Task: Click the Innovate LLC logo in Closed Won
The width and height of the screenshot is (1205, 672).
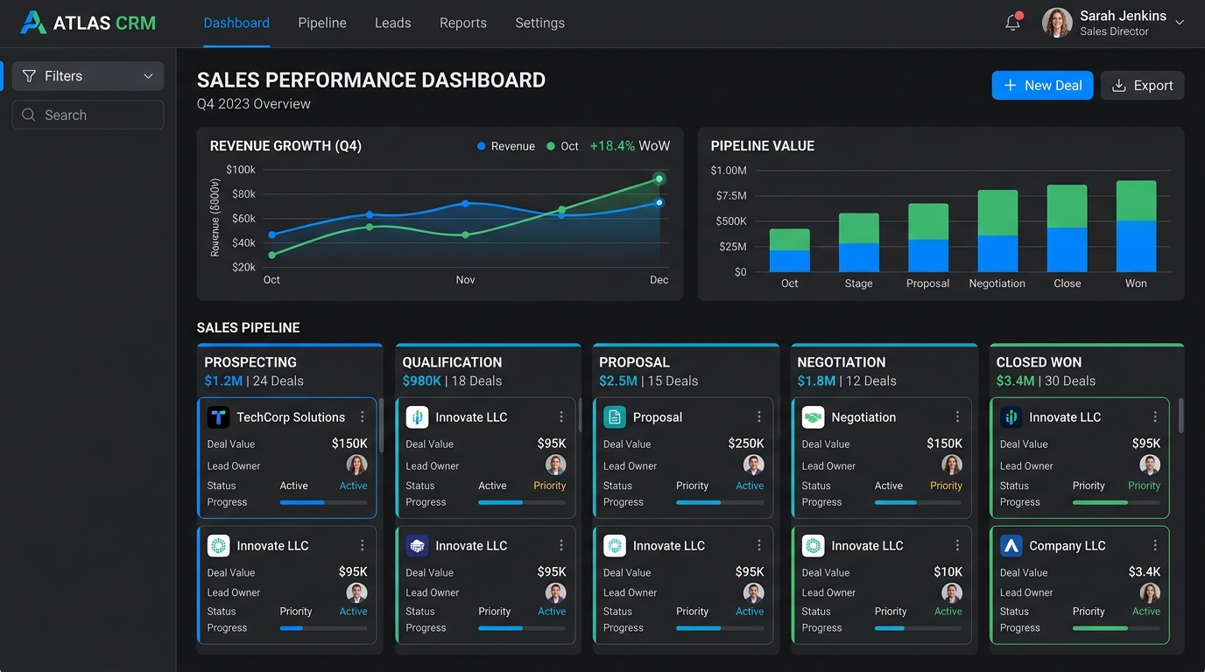Action: coord(1011,417)
